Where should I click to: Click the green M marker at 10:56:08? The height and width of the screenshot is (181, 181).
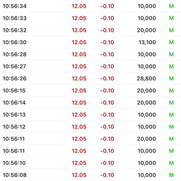pyautogui.click(x=171, y=175)
